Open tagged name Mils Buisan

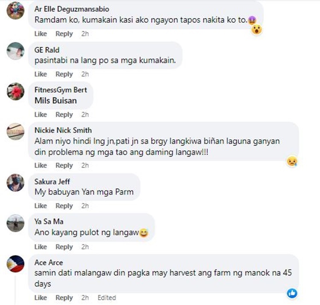point(56,101)
